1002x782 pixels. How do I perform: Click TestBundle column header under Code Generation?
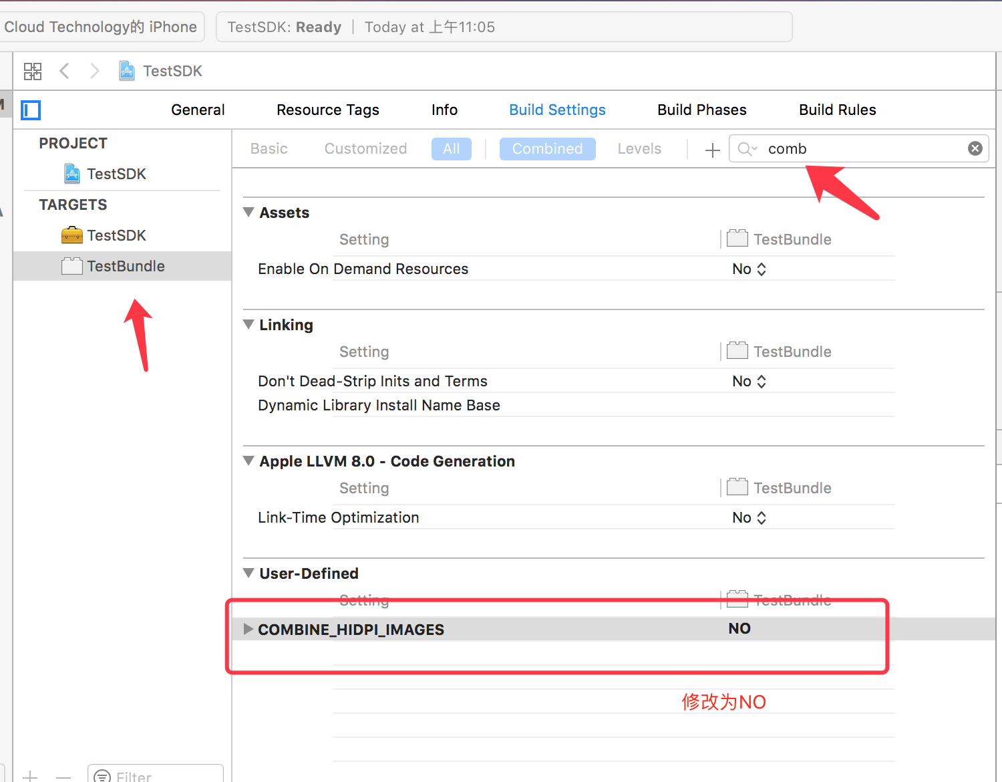point(779,487)
